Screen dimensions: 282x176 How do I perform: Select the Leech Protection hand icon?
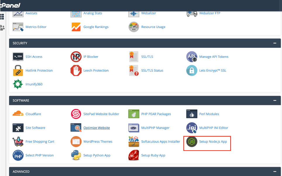[76, 70]
